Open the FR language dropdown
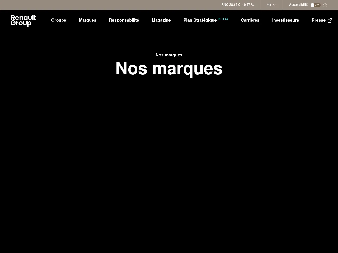This screenshot has height=253, width=338. tap(271, 5)
